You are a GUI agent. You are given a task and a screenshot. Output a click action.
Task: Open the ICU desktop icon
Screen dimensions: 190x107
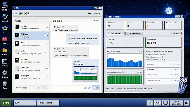5,29
